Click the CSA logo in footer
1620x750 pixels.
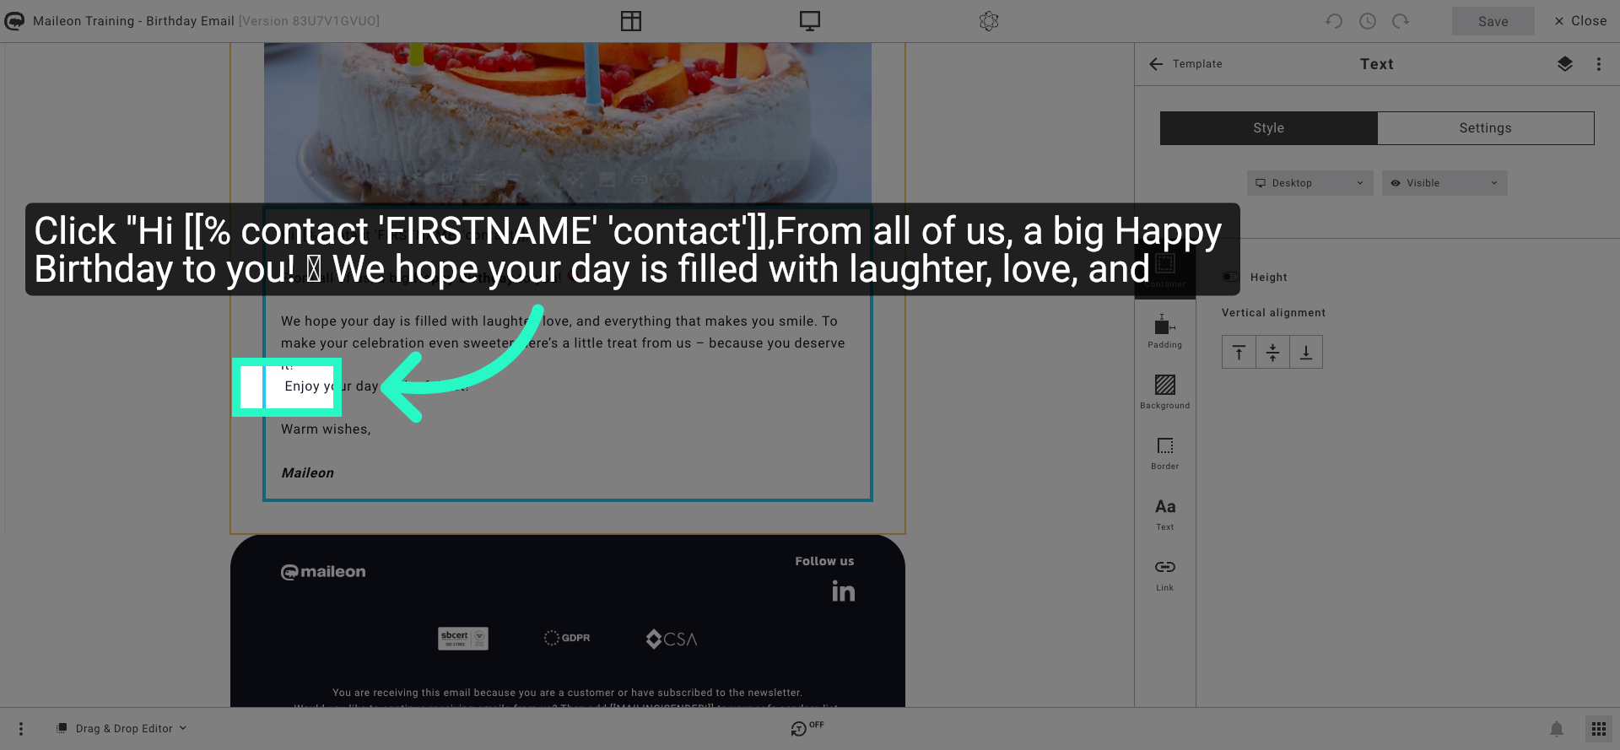(x=672, y=639)
